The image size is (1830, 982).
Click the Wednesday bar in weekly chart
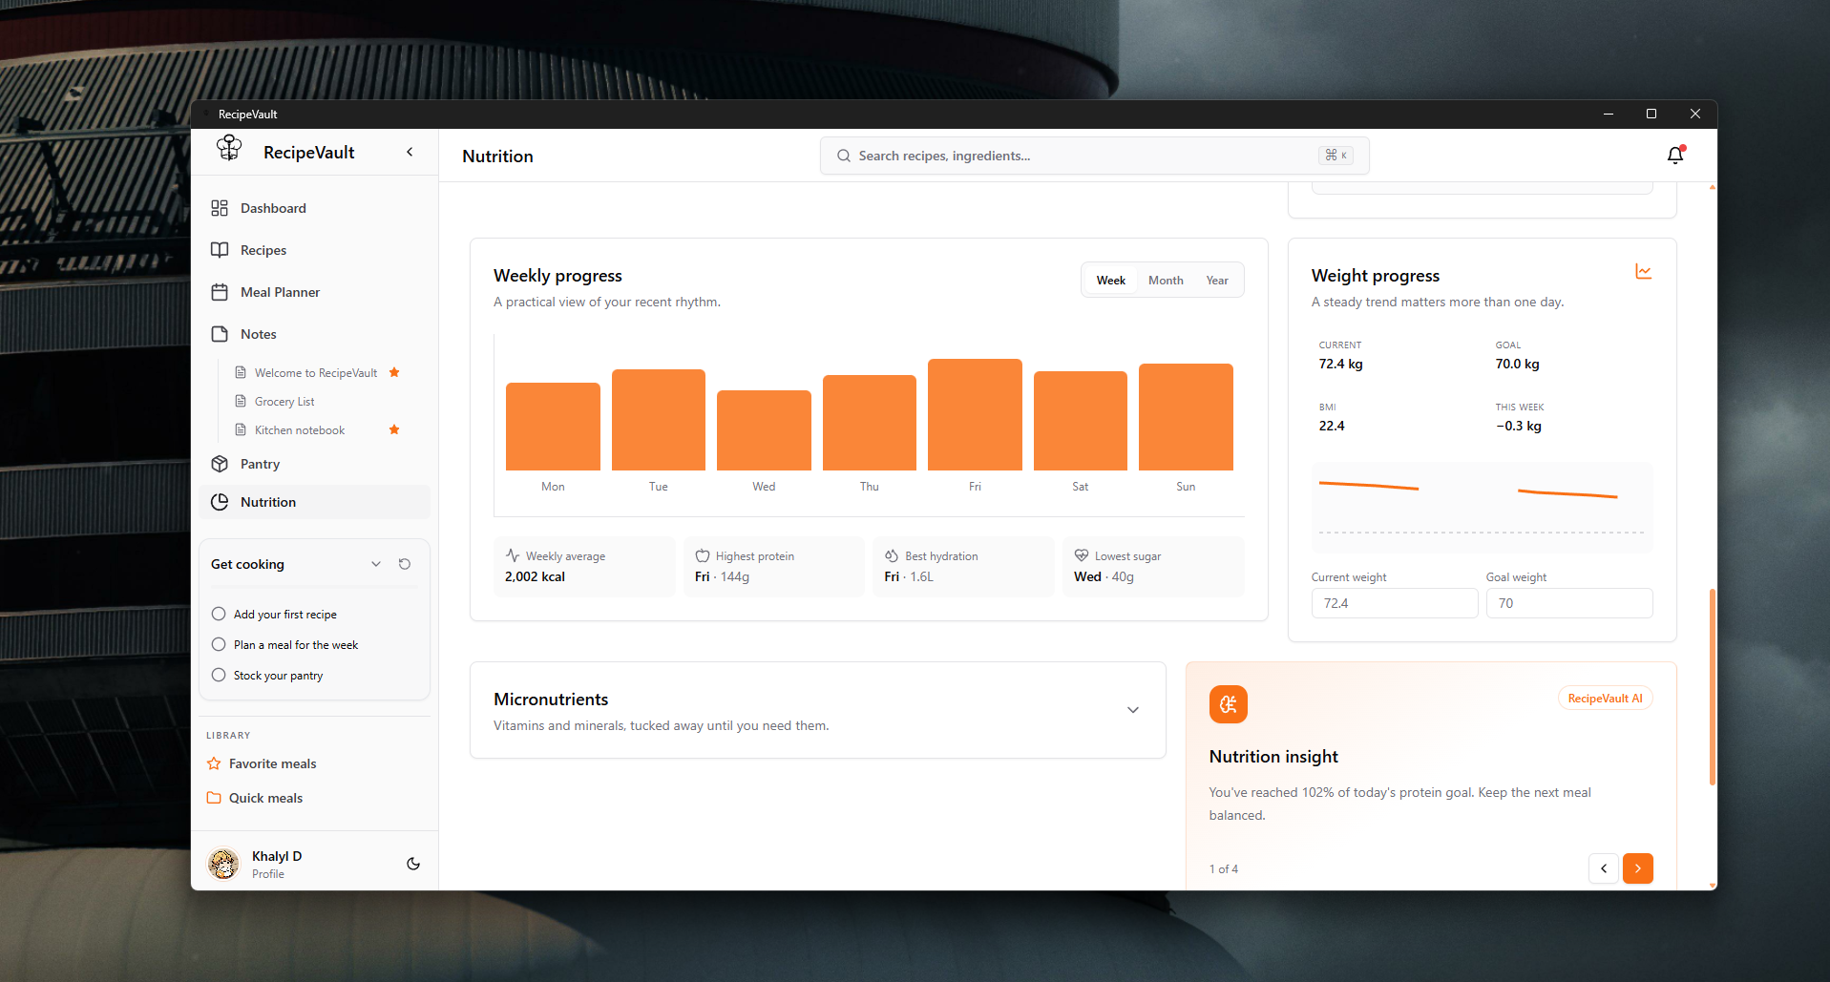pyautogui.click(x=764, y=430)
